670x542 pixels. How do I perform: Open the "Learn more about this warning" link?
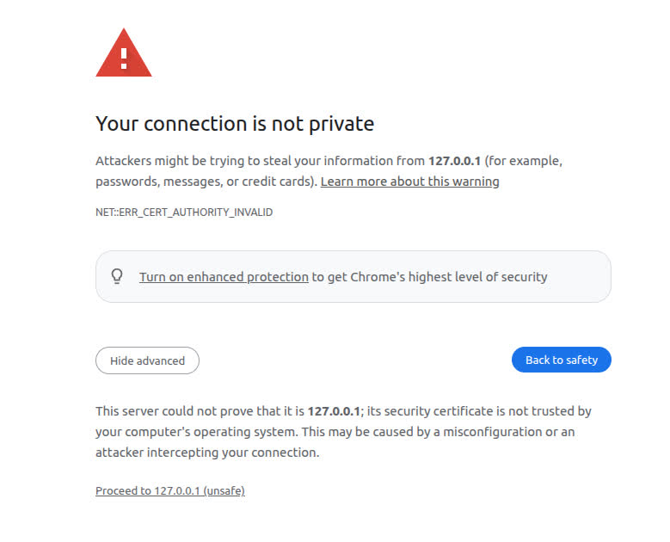pos(409,182)
